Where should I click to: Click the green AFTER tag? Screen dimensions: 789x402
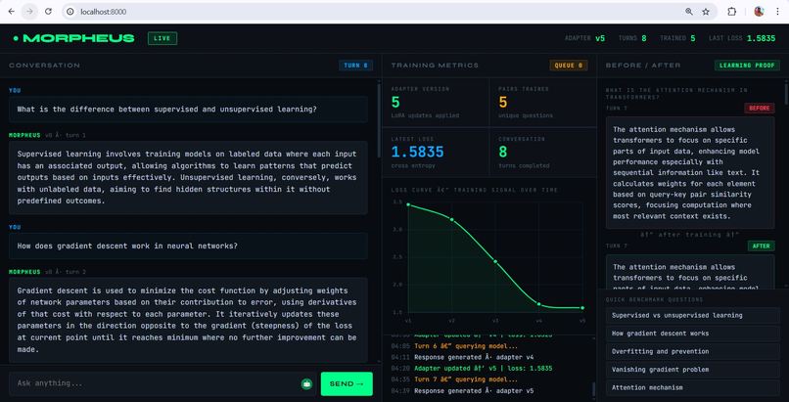[x=761, y=246]
